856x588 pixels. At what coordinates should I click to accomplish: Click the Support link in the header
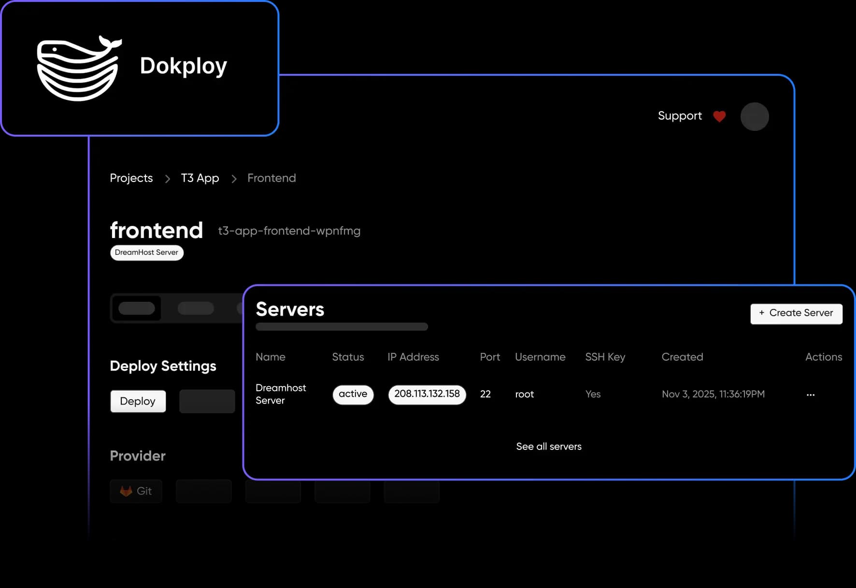coord(680,116)
